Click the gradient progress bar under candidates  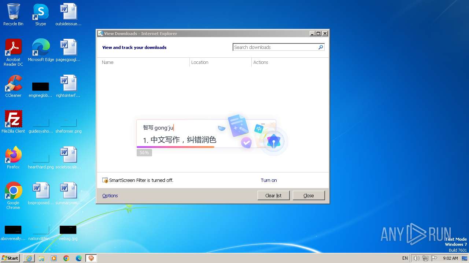coord(176,147)
